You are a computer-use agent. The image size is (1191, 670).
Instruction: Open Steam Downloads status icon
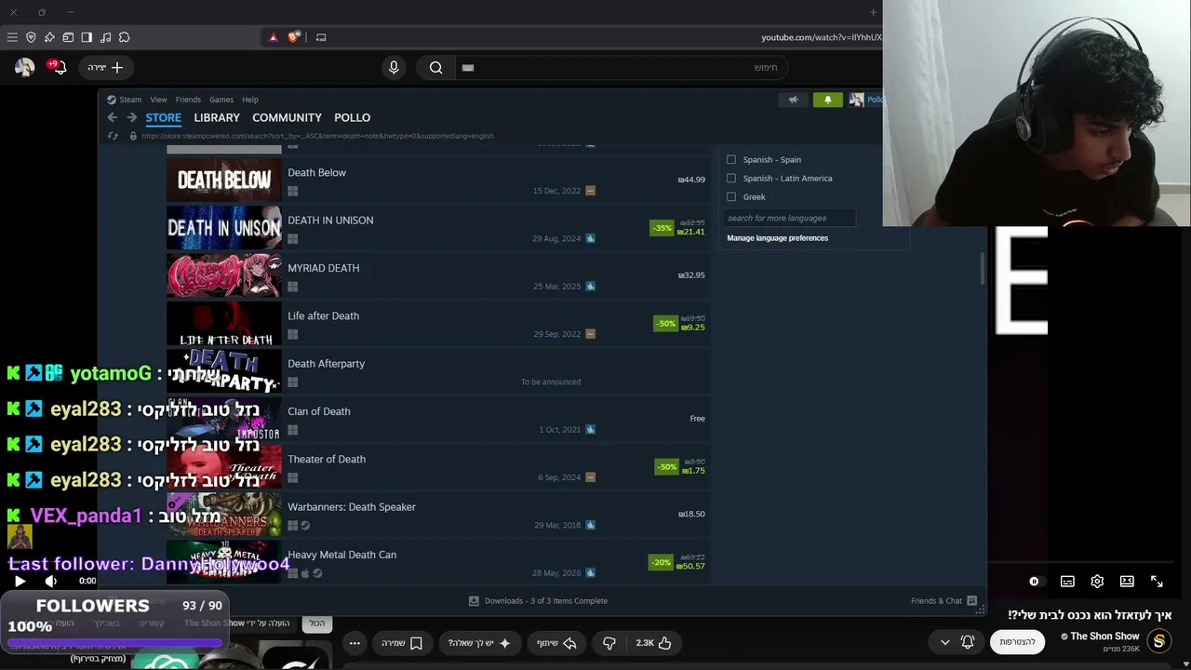click(474, 601)
